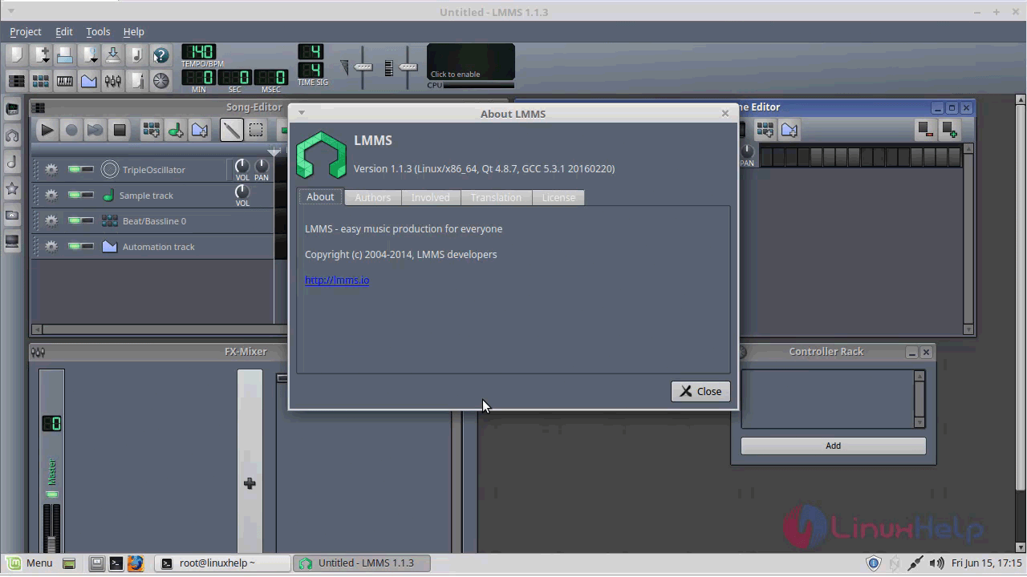Image resolution: width=1027 pixels, height=577 pixels.
Task: Mute the TripleOscillator track
Action: point(75,170)
